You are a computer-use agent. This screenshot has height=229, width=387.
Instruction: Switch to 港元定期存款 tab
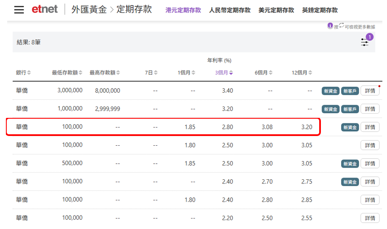coord(183,10)
